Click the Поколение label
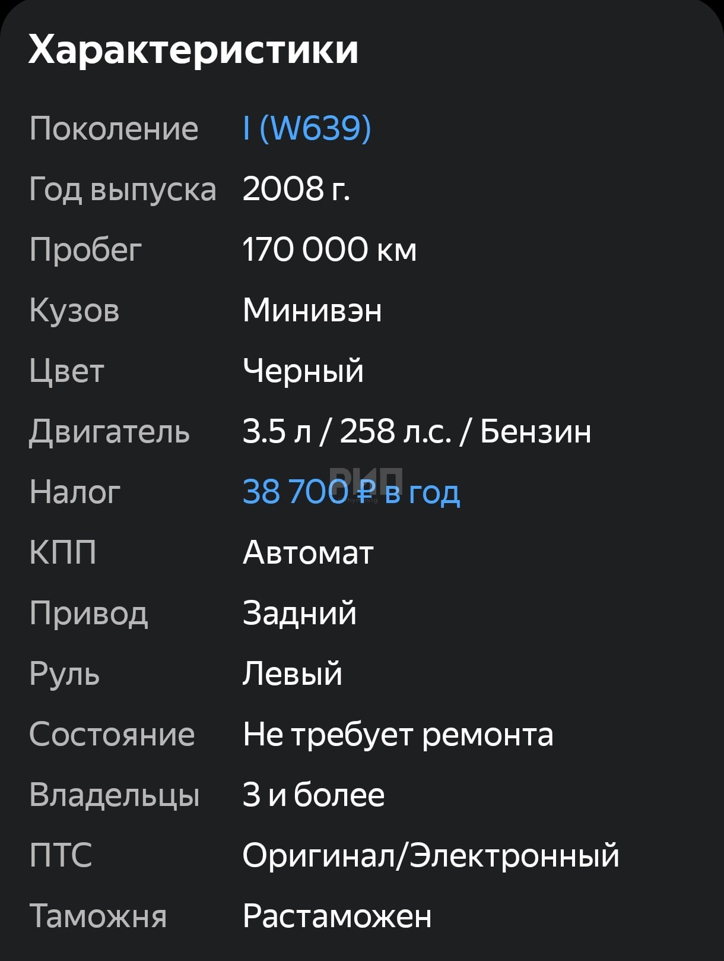 point(114,128)
